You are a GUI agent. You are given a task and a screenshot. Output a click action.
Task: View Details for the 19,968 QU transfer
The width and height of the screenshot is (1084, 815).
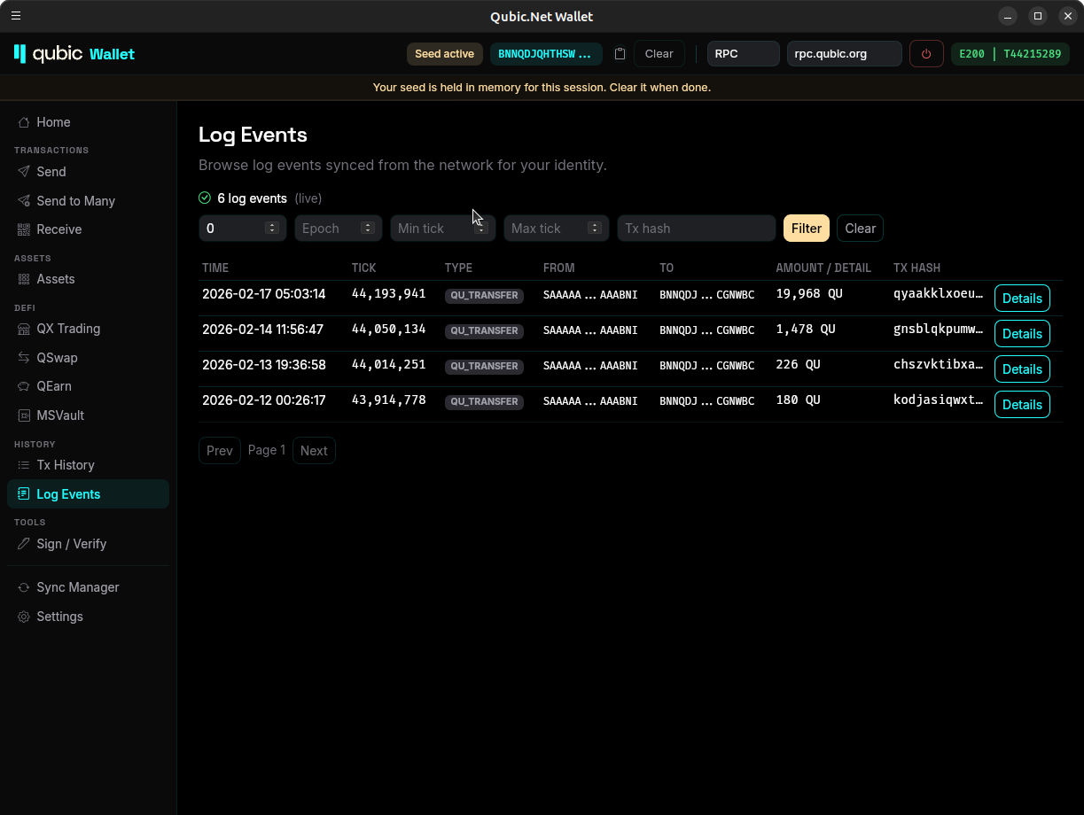(1021, 299)
